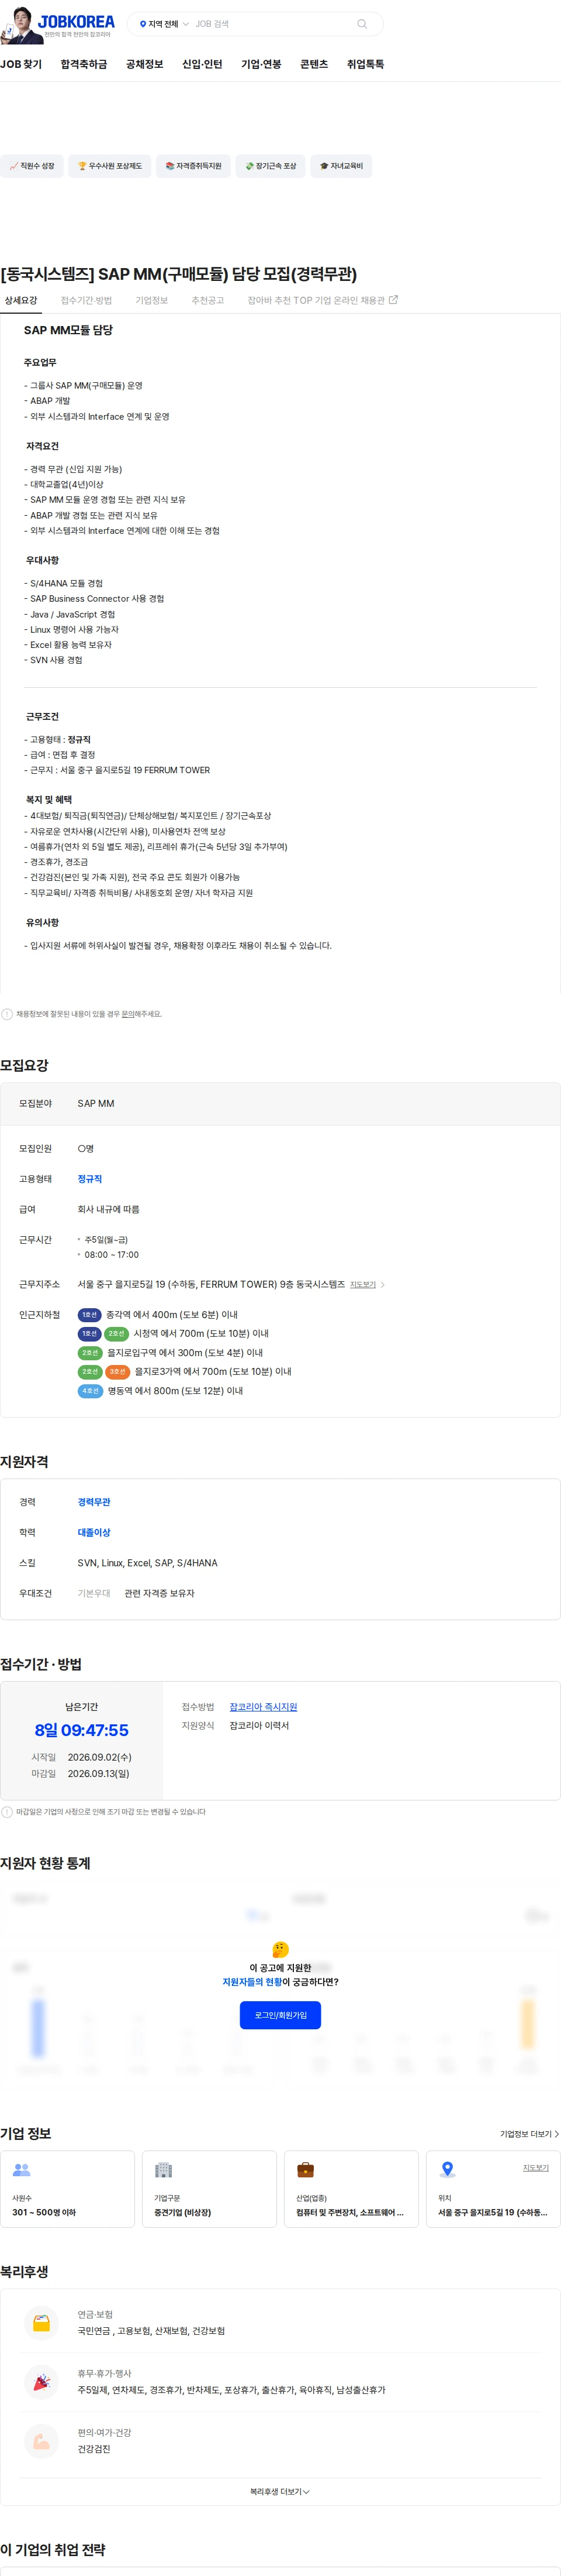Click the 자녀교육비 tag chip
This screenshot has width=561, height=2576.
(341, 166)
